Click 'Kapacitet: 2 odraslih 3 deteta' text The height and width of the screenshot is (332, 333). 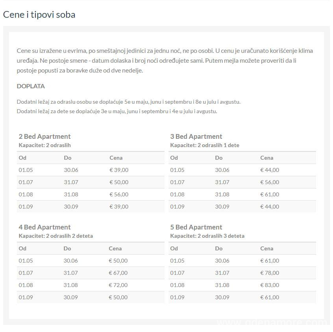[x=207, y=236]
